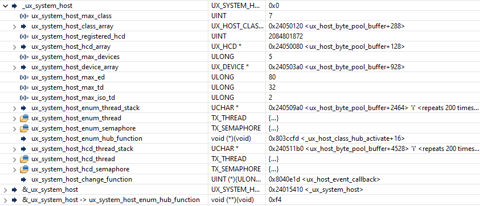Screen dimensions: 480x206
Task: Click struct icon of ux_system_host_hcd_thread
Action: pyautogui.click(x=24, y=159)
